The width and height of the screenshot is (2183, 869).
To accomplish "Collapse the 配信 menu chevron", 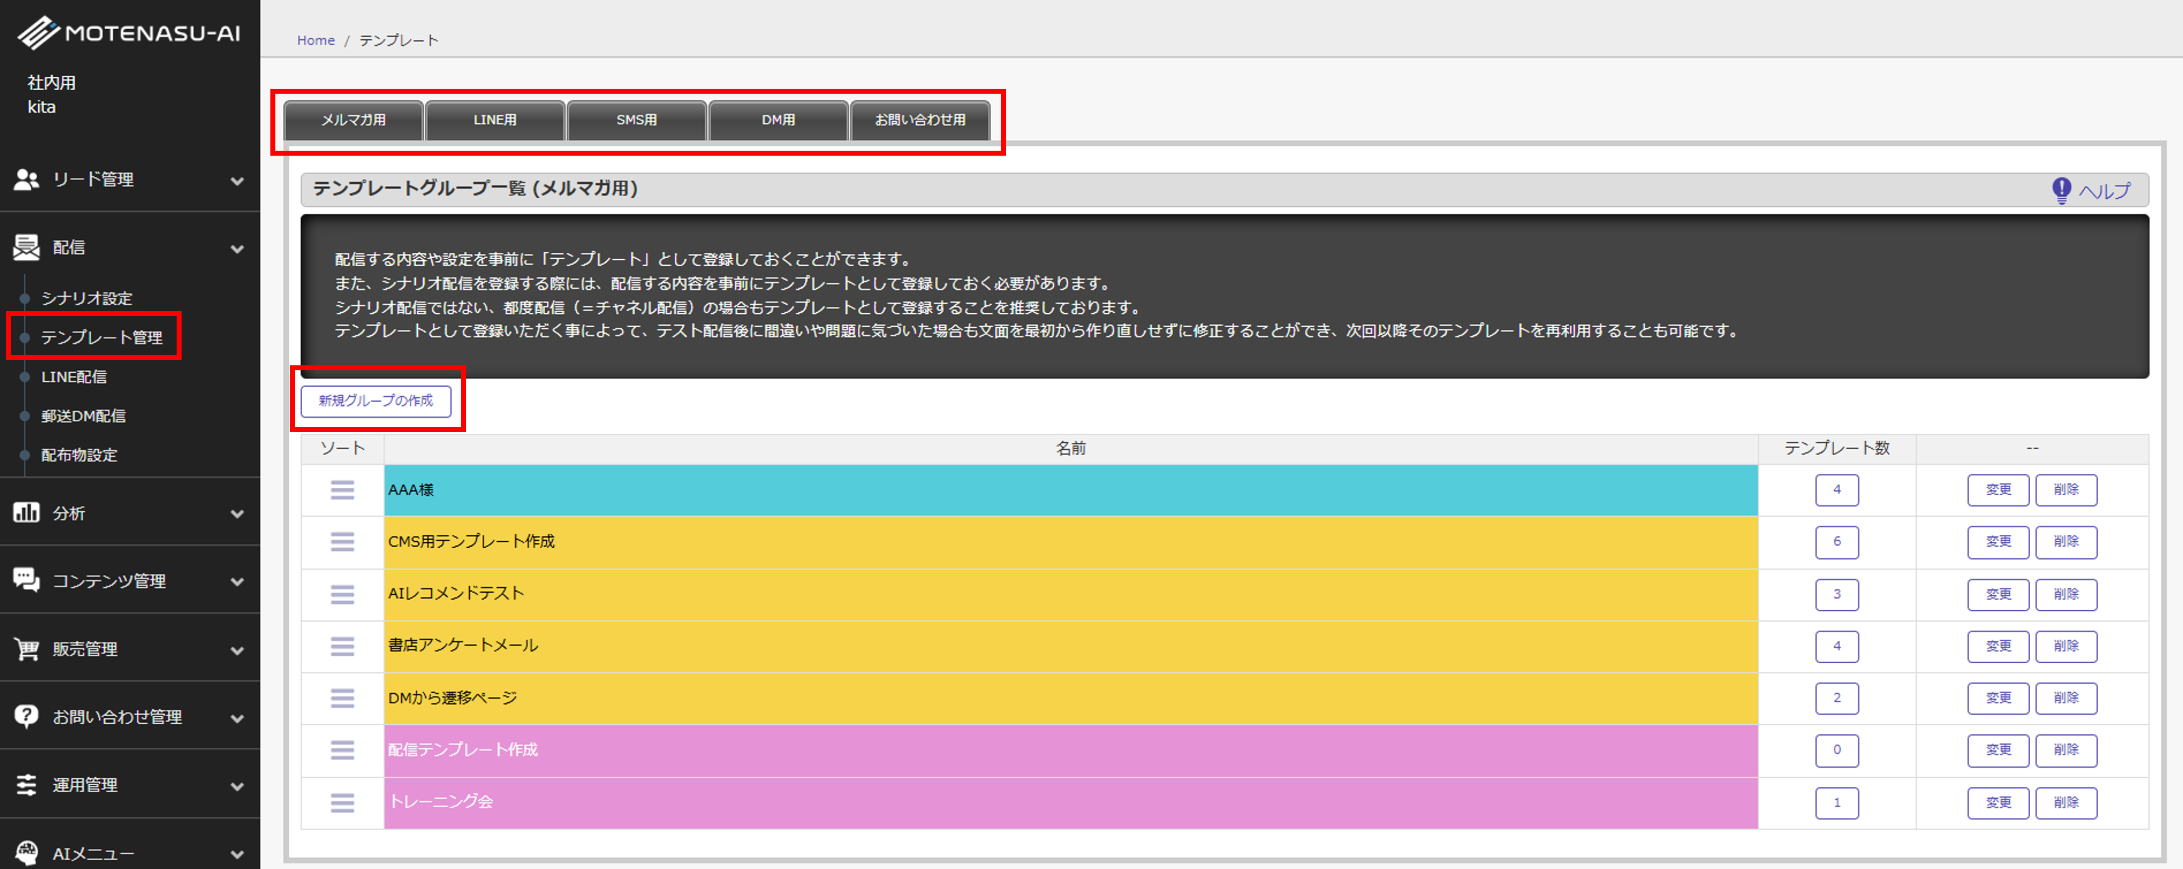I will pyautogui.click(x=237, y=248).
